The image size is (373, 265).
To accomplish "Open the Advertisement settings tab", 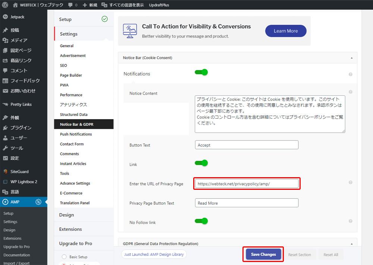I will coord(73,55).
